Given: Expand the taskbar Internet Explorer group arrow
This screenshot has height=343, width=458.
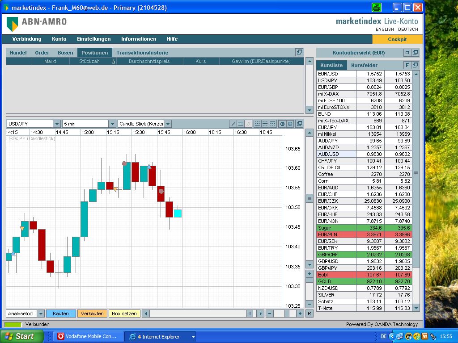Looking at the screenshot, I should [x=193, y=337].
